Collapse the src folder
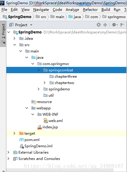Screen dimensions: 127x172 14,45
